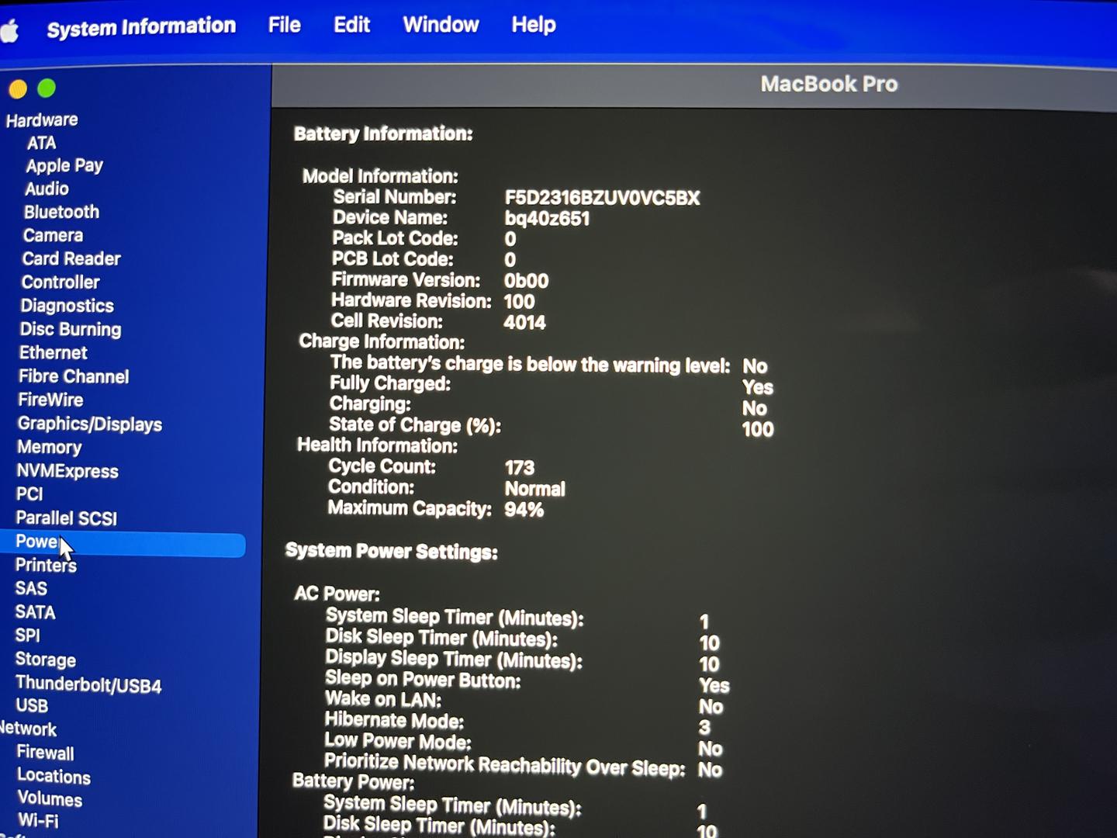Collapse the Hardware section in sidebar
1117x838 pixels.
click(42, 120)
